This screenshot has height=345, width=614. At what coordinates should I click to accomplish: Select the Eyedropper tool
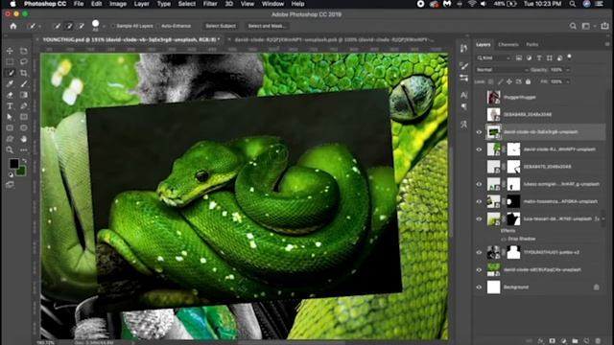(x=10, y=83)
